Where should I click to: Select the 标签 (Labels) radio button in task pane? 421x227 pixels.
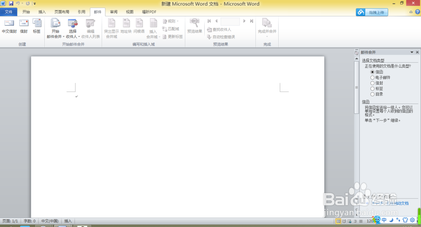click(373, 88)
